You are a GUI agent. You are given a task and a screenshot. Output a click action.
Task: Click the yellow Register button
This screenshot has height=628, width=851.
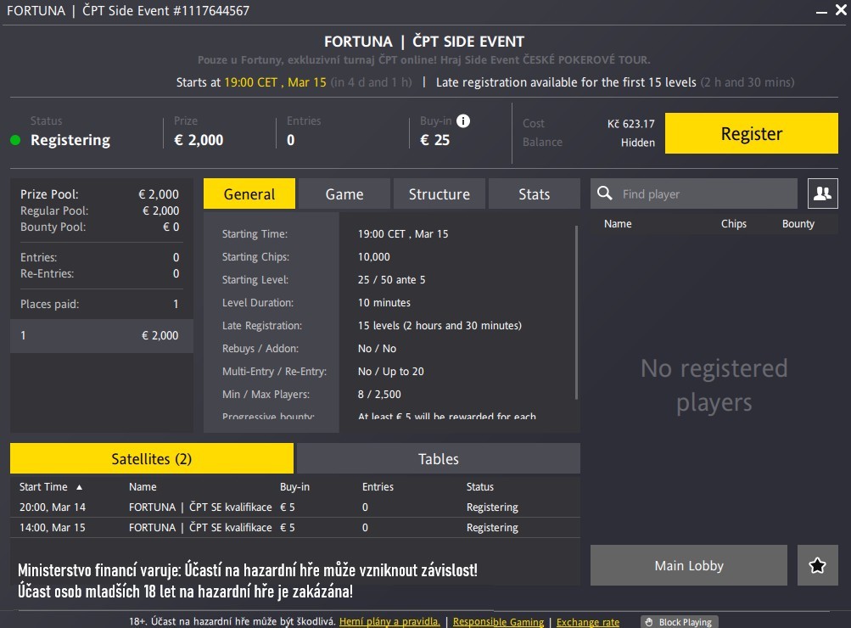(x=751, y=133)
